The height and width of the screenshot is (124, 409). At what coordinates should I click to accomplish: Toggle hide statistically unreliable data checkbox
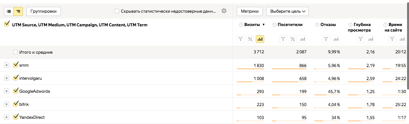tap(117, 11)
